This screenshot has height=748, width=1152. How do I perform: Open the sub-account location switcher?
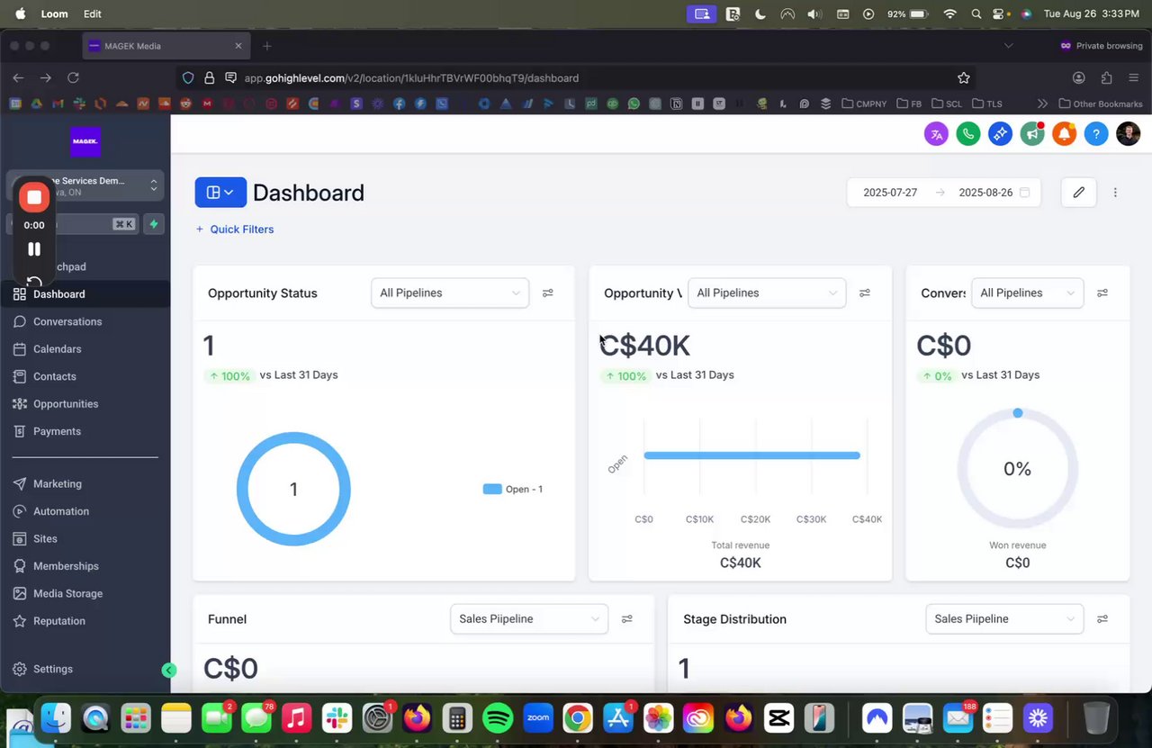coord(85,185)
